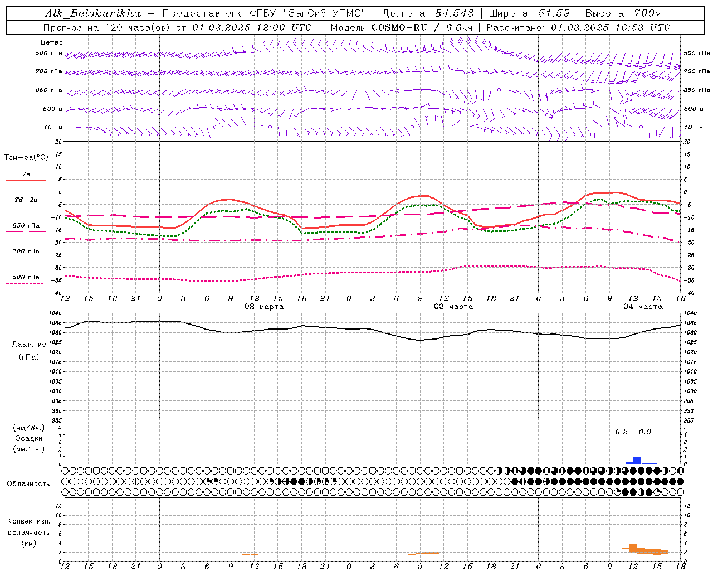713x571 pixels.
Task: Click the 'Высота: 700м' elevation text
Action: (x=623, y=13)
